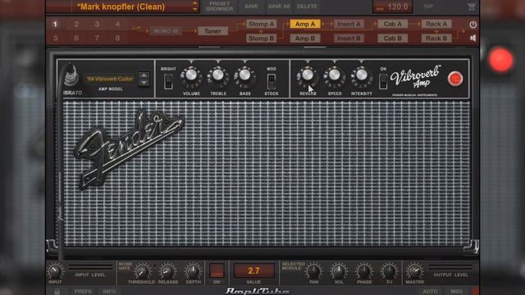This screenshot has height=295, width=525.
Task: Open the '64 Vibroverb Custom amp model list
Action: click(x=110, y=79)
